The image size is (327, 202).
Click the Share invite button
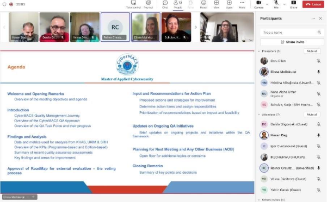click(292, 42)
